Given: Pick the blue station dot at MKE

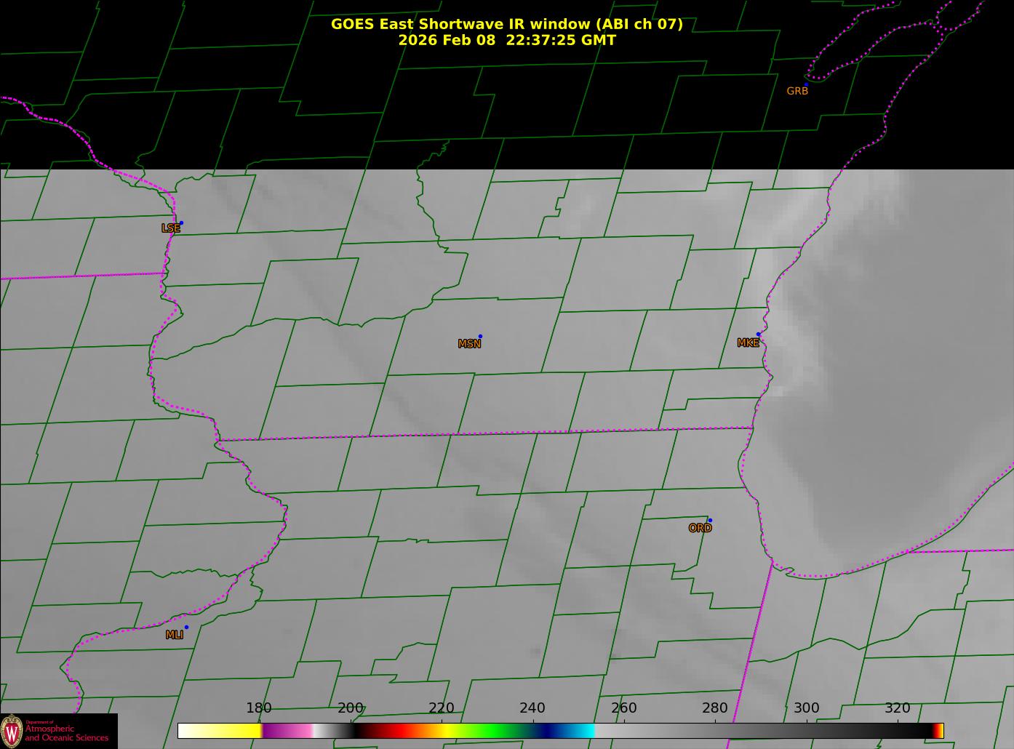Looking at the screenshot, I should [x=758, y=335].
